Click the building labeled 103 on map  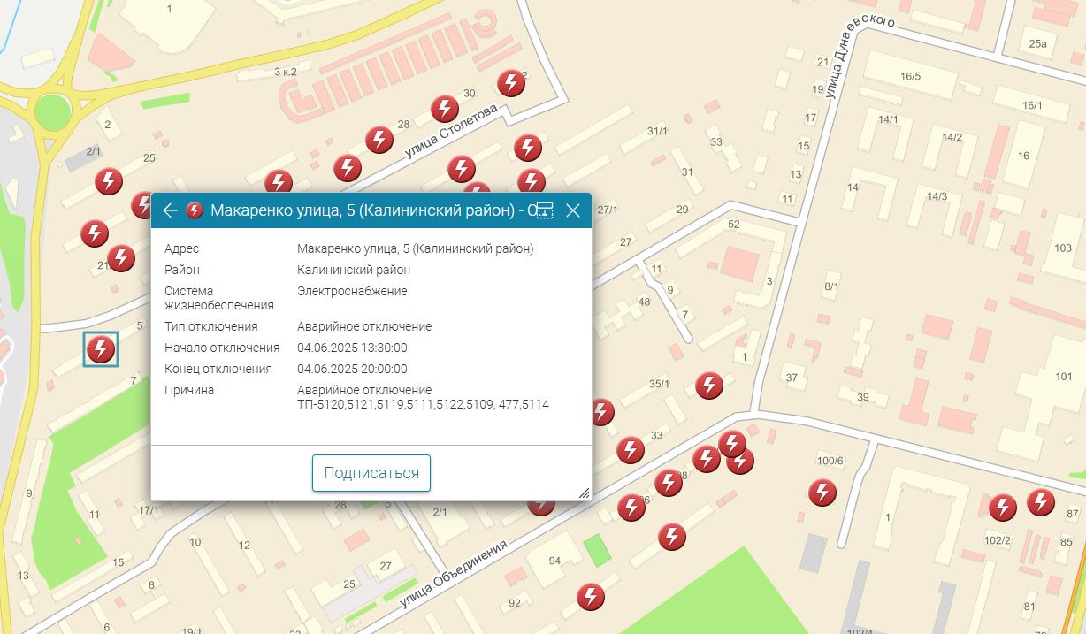(1062, 248)
